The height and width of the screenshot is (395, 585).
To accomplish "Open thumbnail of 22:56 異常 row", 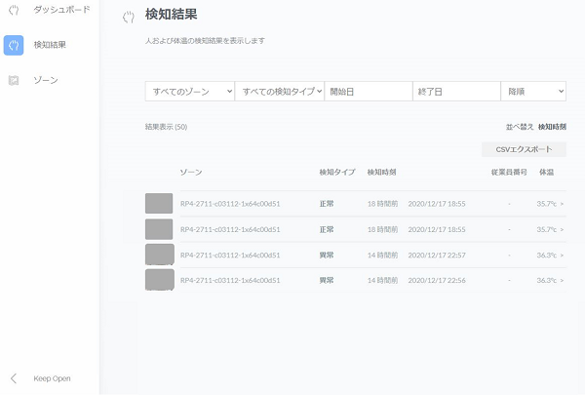I will (160, 280).
